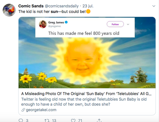Open the Comic Sands profile name link
This screenshot has height=122, width=159.
coord(29,6)
